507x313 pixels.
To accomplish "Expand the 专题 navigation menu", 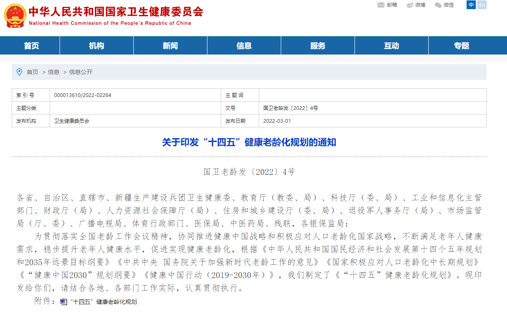I will [x=462, y=46].
